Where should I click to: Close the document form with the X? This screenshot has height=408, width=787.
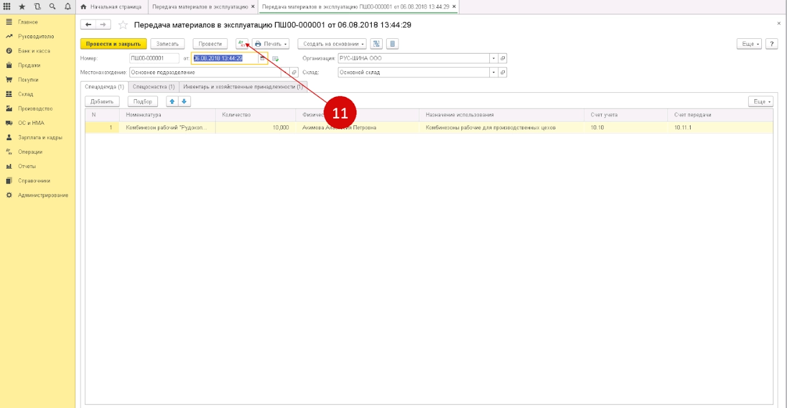779,23
